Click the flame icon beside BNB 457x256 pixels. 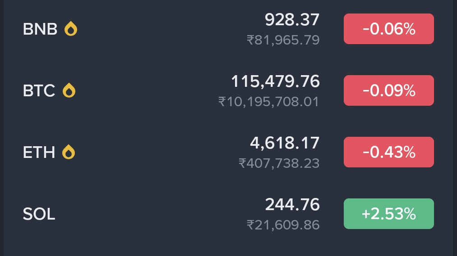click(x=71, y=29)
